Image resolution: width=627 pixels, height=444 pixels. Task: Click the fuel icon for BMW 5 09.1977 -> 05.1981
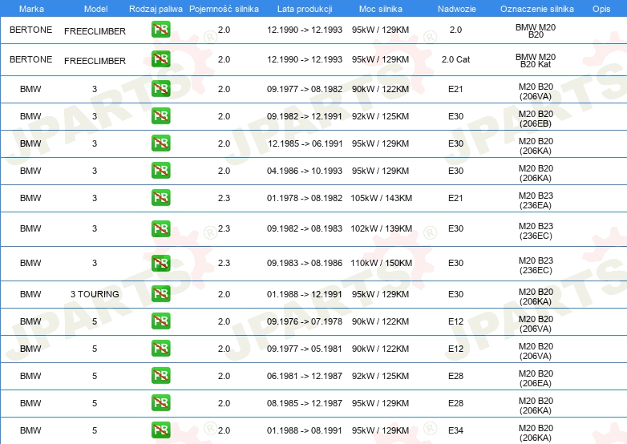pos(160,348)
